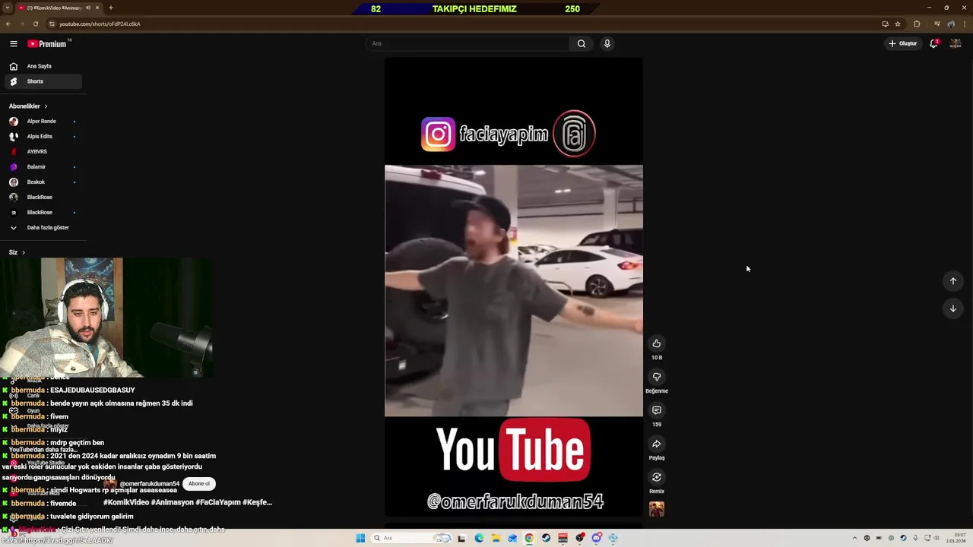Viewport: 973px width, 547px height.
Task: Open the short's sound thumbnail
Action: pos(657,509)
